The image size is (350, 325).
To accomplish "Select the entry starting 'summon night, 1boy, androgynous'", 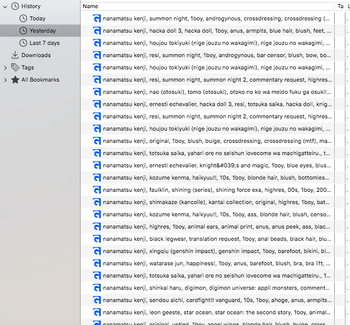I will pyautogui.click(x=208, y=18).
